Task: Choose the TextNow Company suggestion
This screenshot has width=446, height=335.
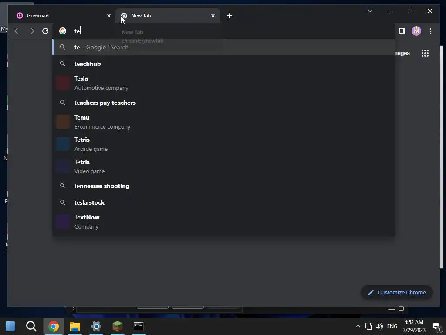Action: [224, 222]
